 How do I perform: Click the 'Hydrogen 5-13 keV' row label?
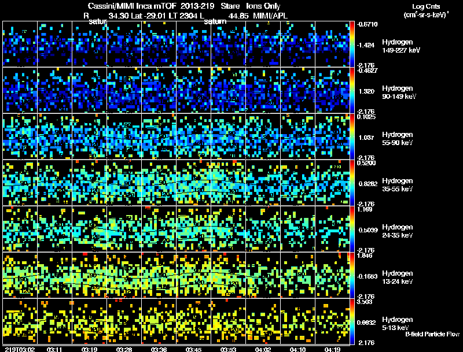point(398,324)
